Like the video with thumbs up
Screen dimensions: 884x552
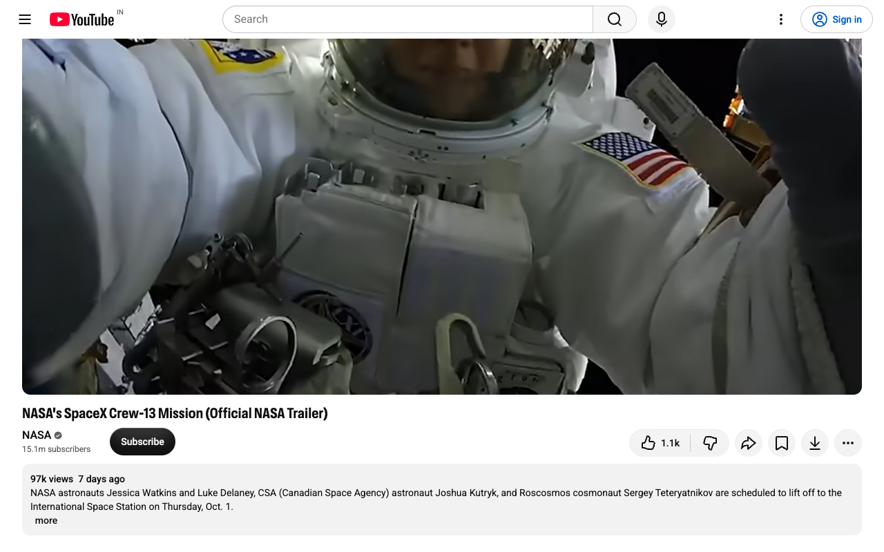click(x=660, y=443)
